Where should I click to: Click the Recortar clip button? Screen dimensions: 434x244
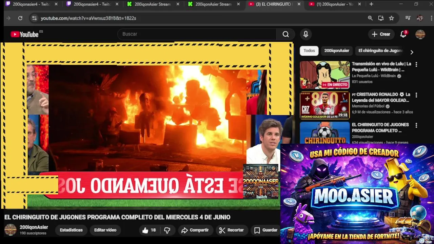coord(232,230)
